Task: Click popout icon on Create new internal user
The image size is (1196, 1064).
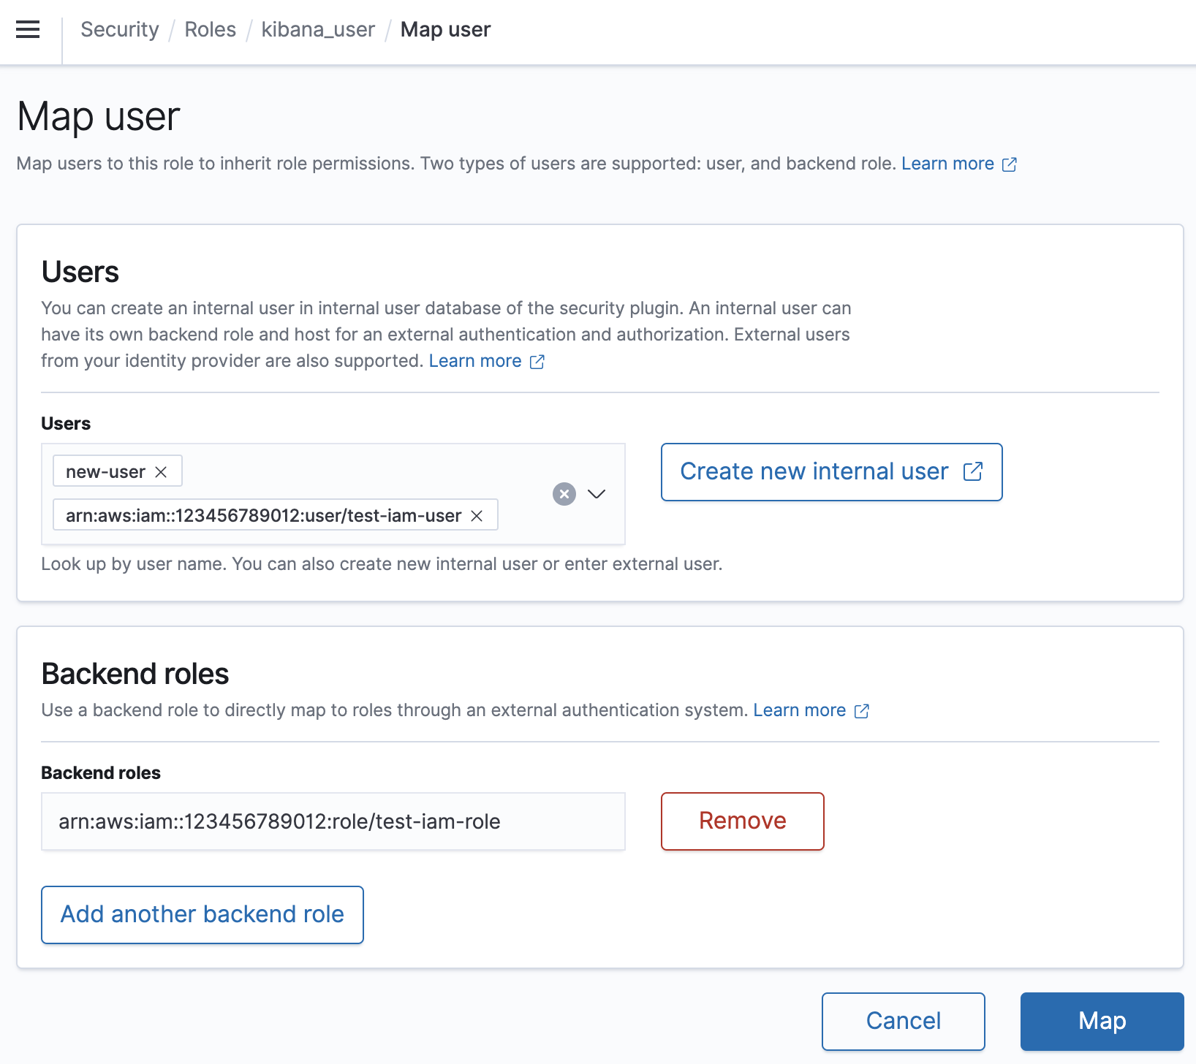Action: pos(972,472)
